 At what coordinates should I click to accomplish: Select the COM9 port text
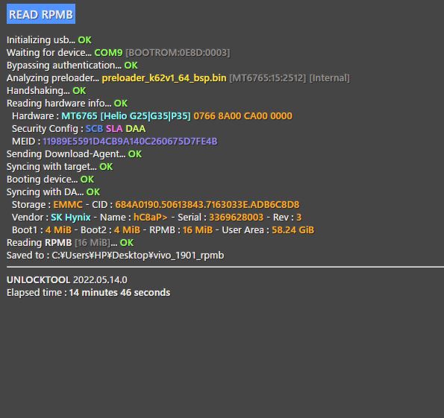point(108,53)
